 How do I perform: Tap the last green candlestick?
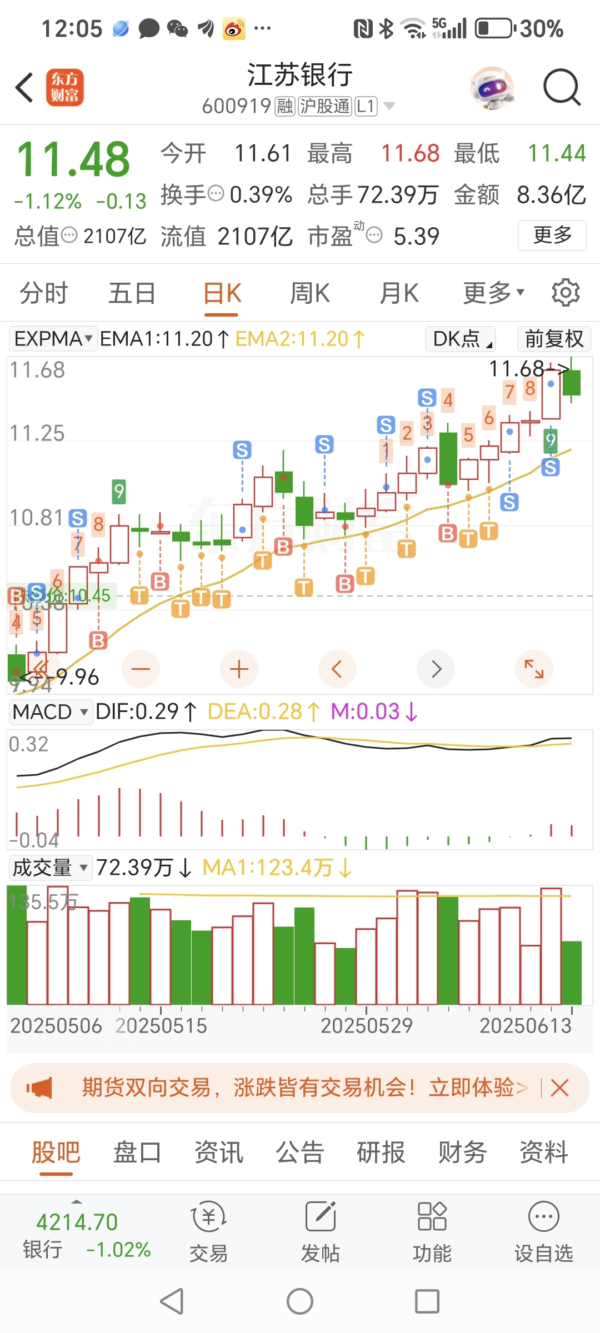tap(571, 380)
